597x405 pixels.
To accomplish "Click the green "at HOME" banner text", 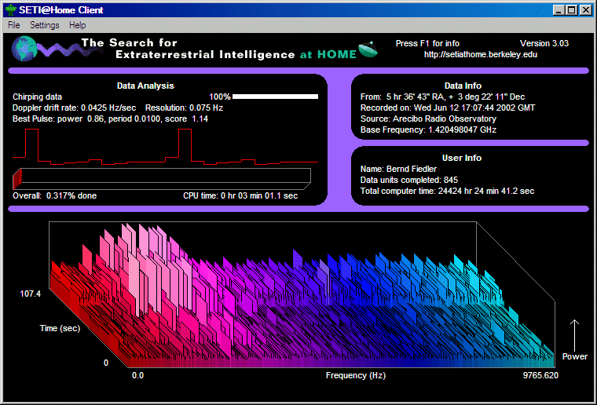I will tap(328, 55).
